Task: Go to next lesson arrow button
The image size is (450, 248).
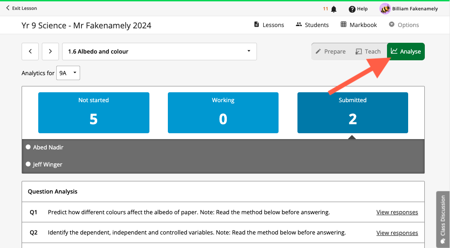Action: [x=50, y=51]
